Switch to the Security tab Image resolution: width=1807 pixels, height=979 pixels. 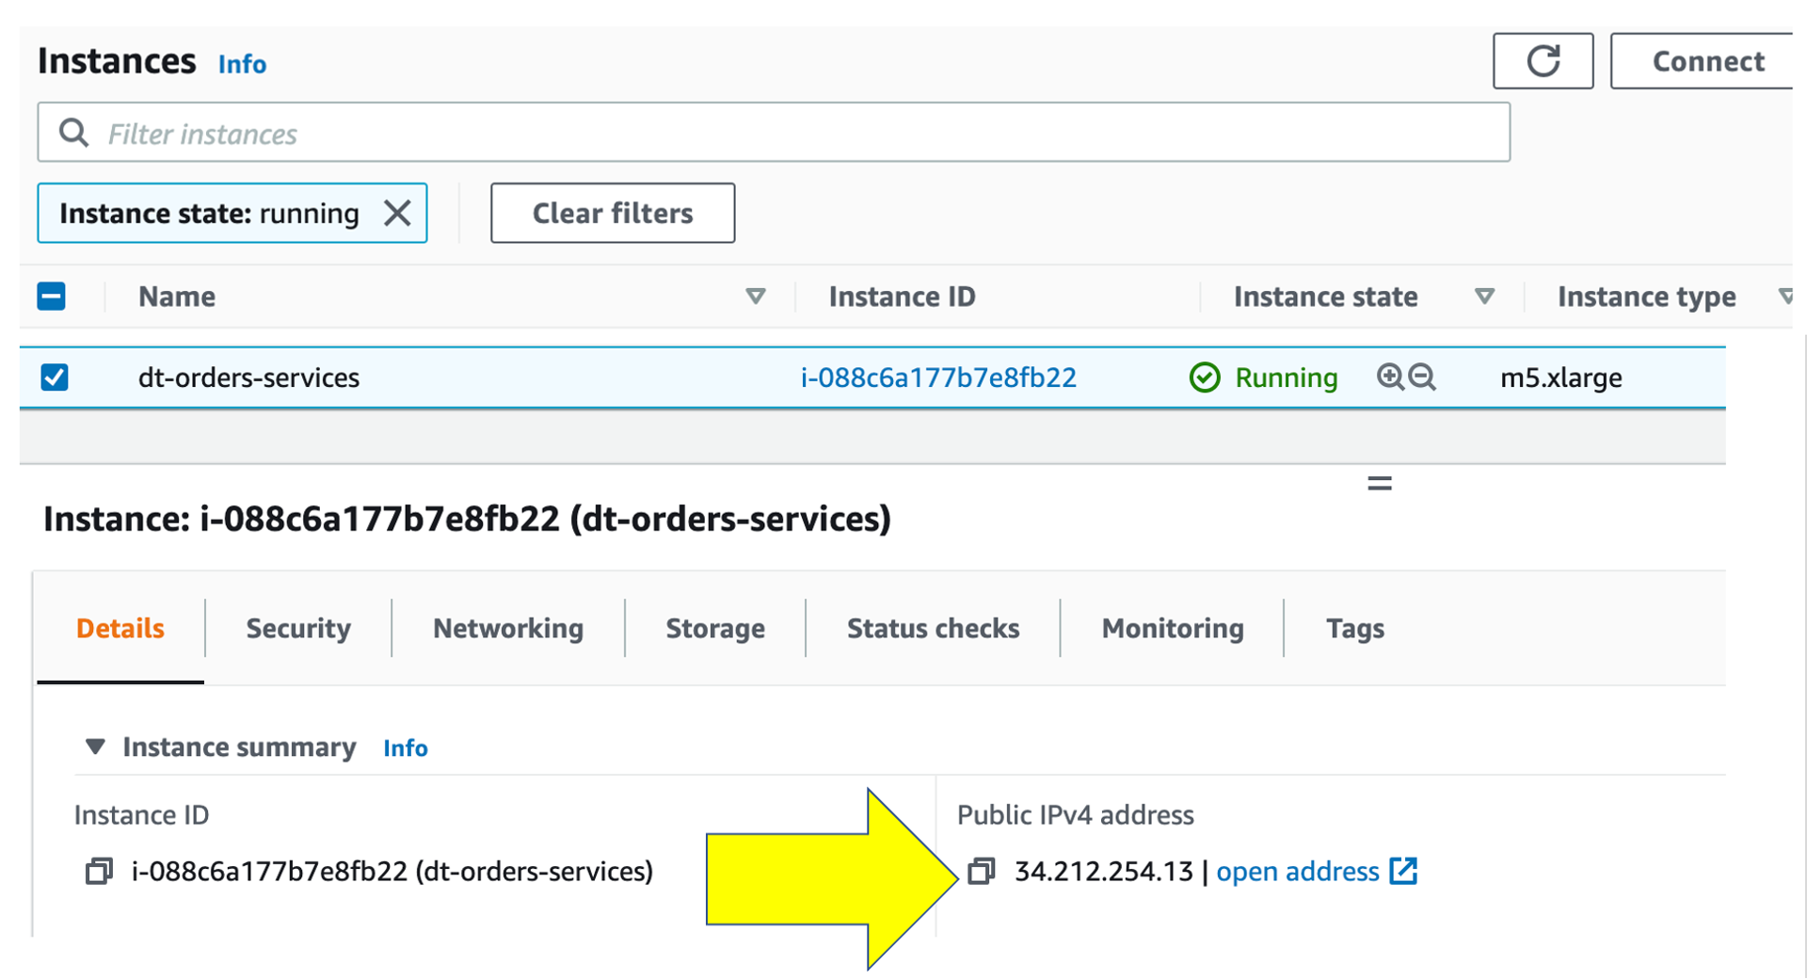tap(298, 629)
